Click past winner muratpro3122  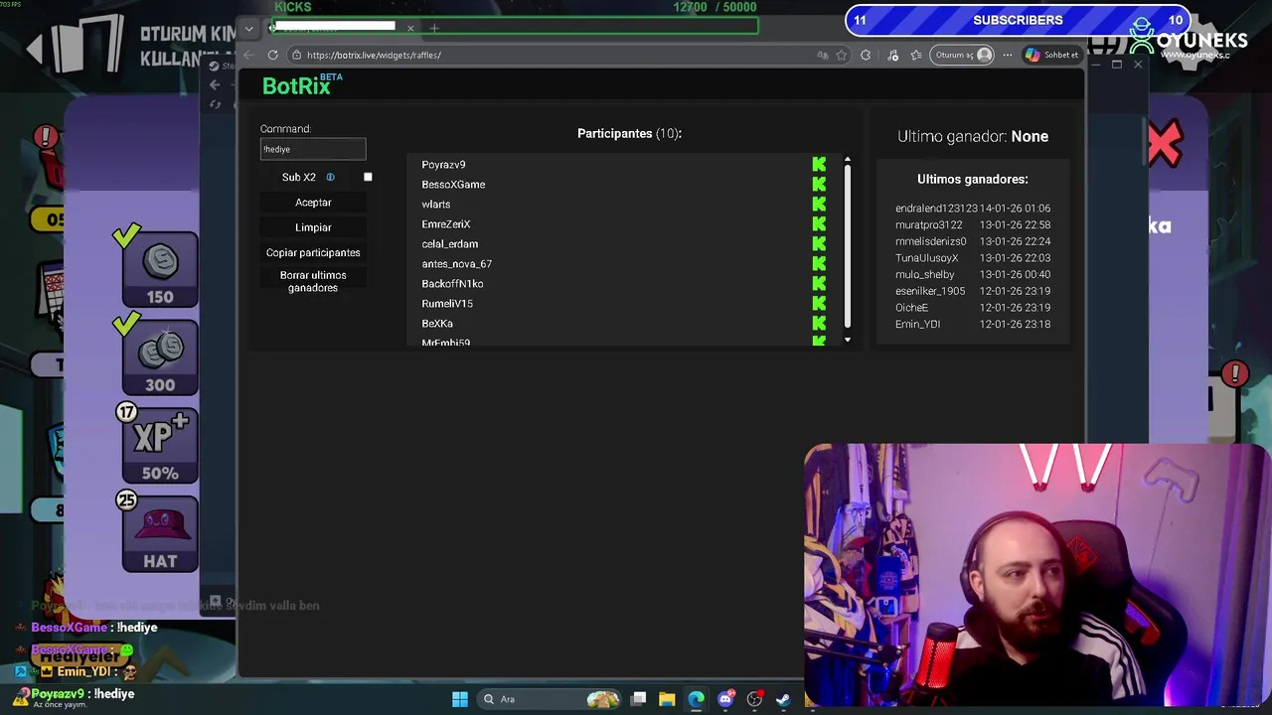point(929,225)
